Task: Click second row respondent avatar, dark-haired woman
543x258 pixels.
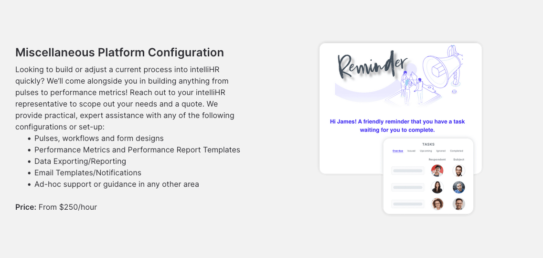Action: (x=437, y=187)
